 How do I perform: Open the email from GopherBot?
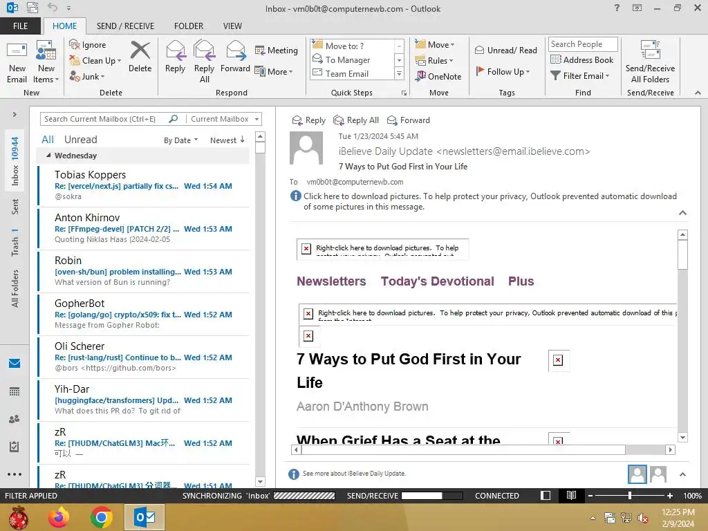click(x=144, y=314)
